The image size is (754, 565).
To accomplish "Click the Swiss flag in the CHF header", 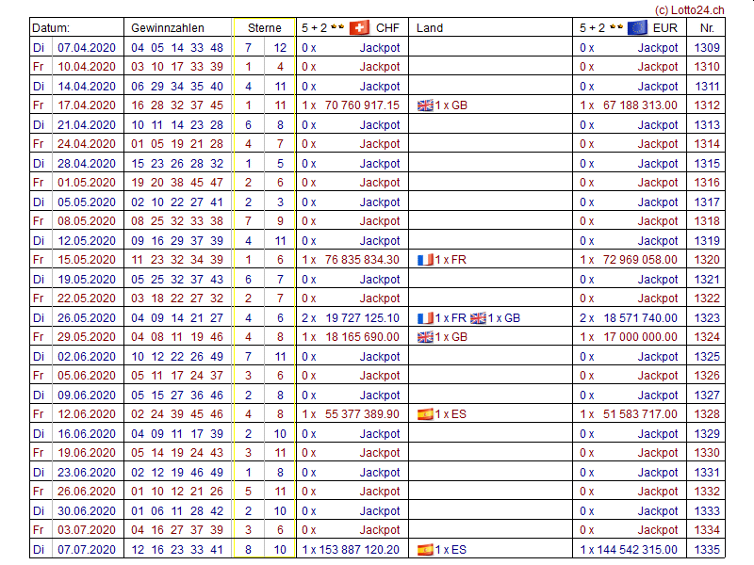I will (x=359, y=28).
